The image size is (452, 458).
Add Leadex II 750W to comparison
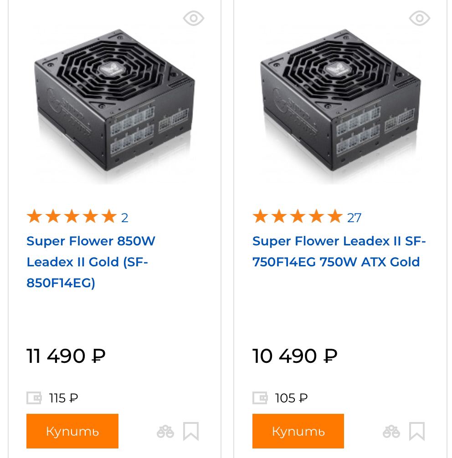point(391,431)
